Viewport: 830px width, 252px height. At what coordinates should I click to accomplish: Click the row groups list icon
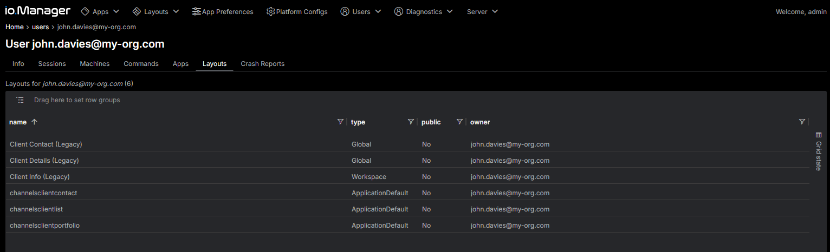pos(20,100)
